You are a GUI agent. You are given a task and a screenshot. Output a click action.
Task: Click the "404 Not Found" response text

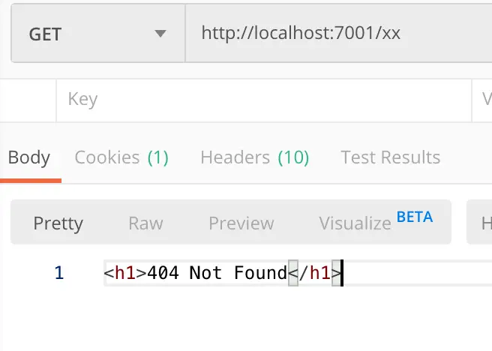pos(217,273)
